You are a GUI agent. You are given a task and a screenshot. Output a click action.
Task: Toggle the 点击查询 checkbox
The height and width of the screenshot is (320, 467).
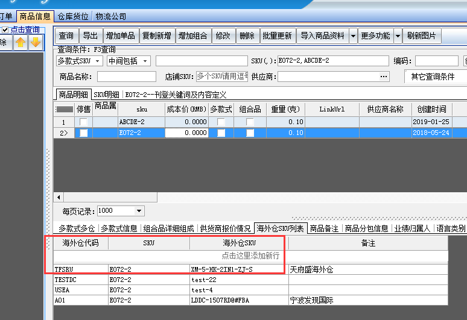pyautogui.click(x=5, y=30)
